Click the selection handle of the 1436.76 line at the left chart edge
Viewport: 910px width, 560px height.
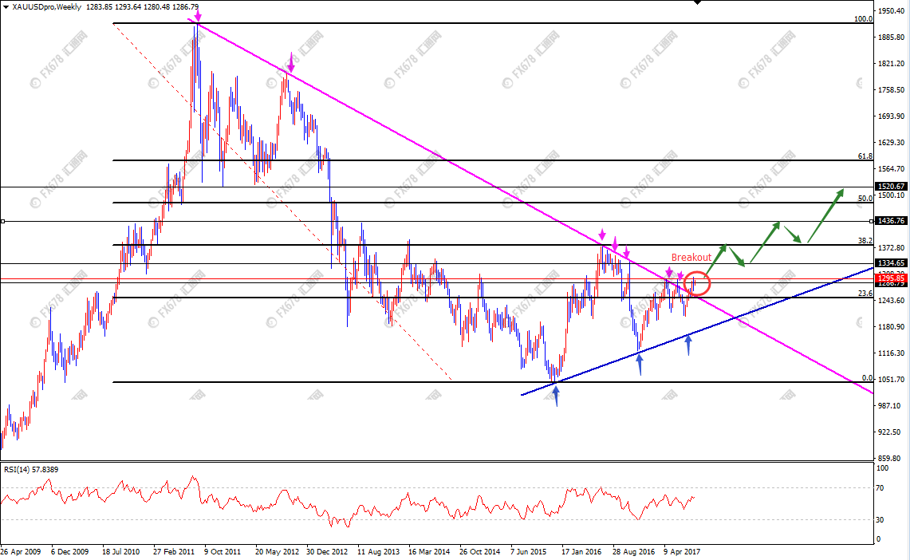3,221
